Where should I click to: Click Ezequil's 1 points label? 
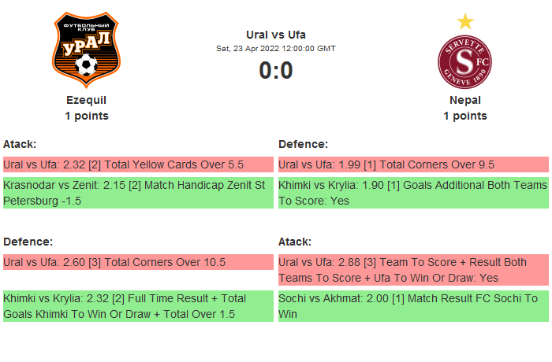pyautogui.click(x=87, y=116)
